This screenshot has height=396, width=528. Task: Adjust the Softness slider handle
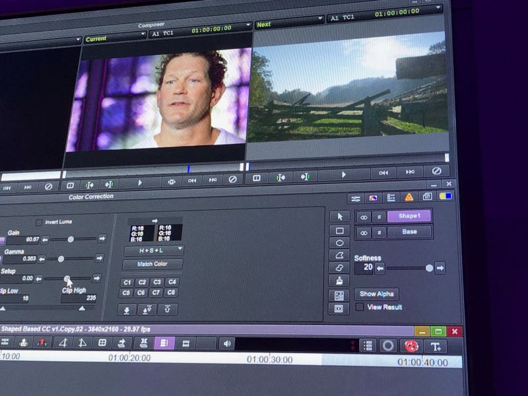[430, 267]
